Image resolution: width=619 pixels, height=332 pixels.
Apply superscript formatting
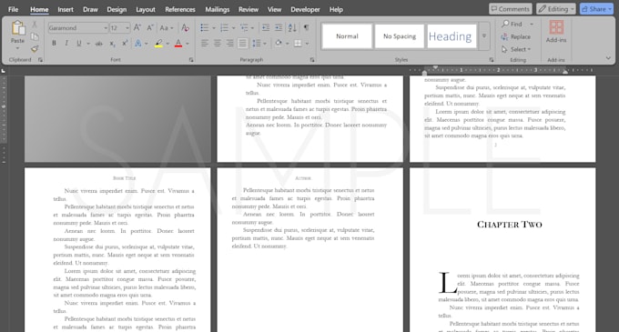pyautogui.click(x=125, y=44)
